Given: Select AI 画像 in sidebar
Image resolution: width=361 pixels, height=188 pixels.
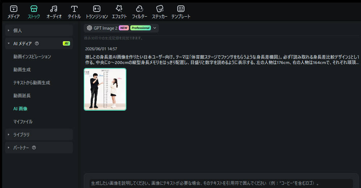Looking at the screenshot, I should pyautogui.click(x=20, y=109).
